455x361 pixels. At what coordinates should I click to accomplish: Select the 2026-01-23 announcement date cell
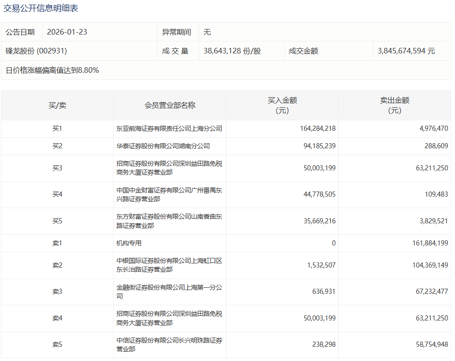click(x=67, y=32)
